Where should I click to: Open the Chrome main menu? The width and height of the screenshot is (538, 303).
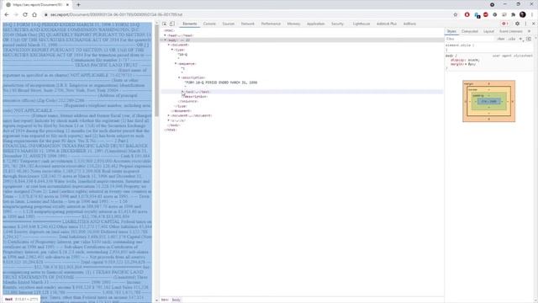click(x=532, y=15)
